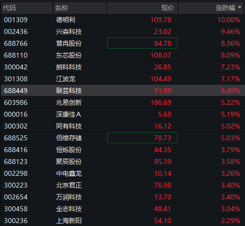Select stock code 688416
This screenshot has width=245, height=226.
tap(16, 150)
